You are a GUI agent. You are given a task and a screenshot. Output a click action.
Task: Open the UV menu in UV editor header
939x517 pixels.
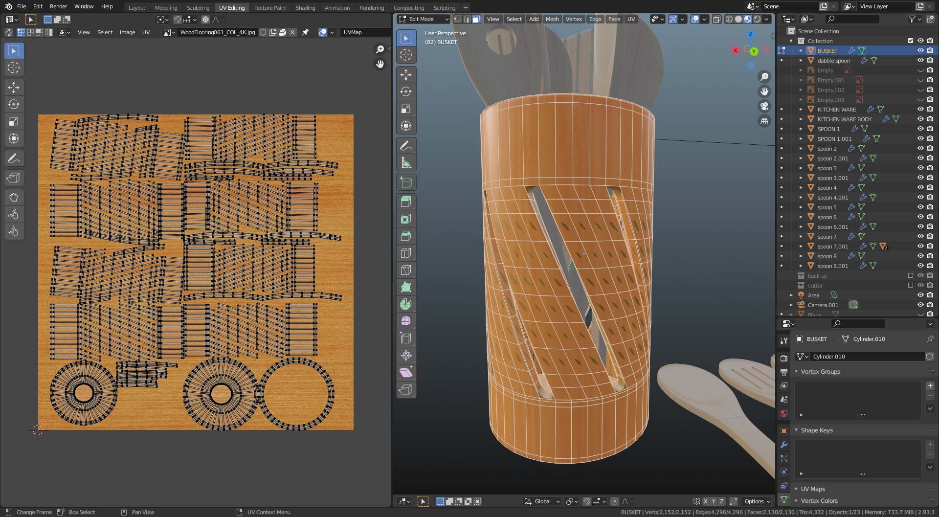(146, 32)
